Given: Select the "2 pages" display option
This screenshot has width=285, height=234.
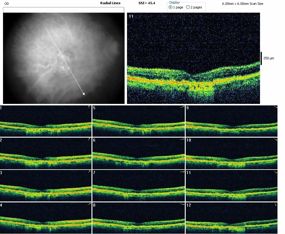Looking at the screenshot, I should point(188,7).
